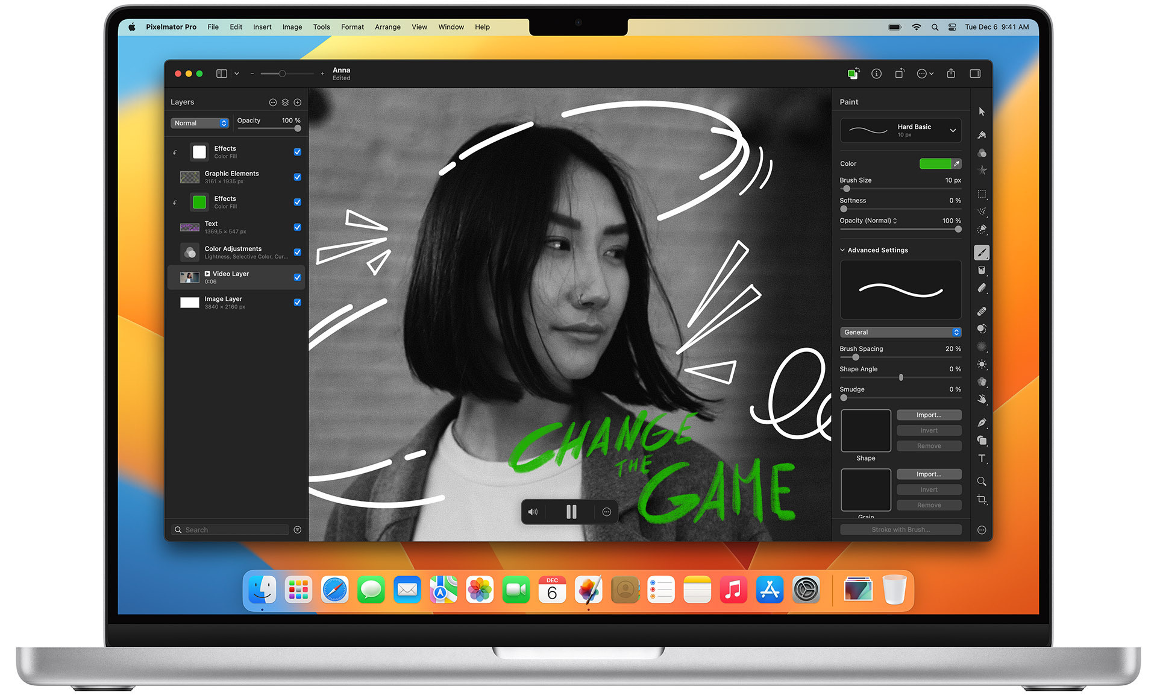Viewport: 1157px width, 698px height.
Task: Open the Arrange menu in menu bar
Action: click(387, 27)
